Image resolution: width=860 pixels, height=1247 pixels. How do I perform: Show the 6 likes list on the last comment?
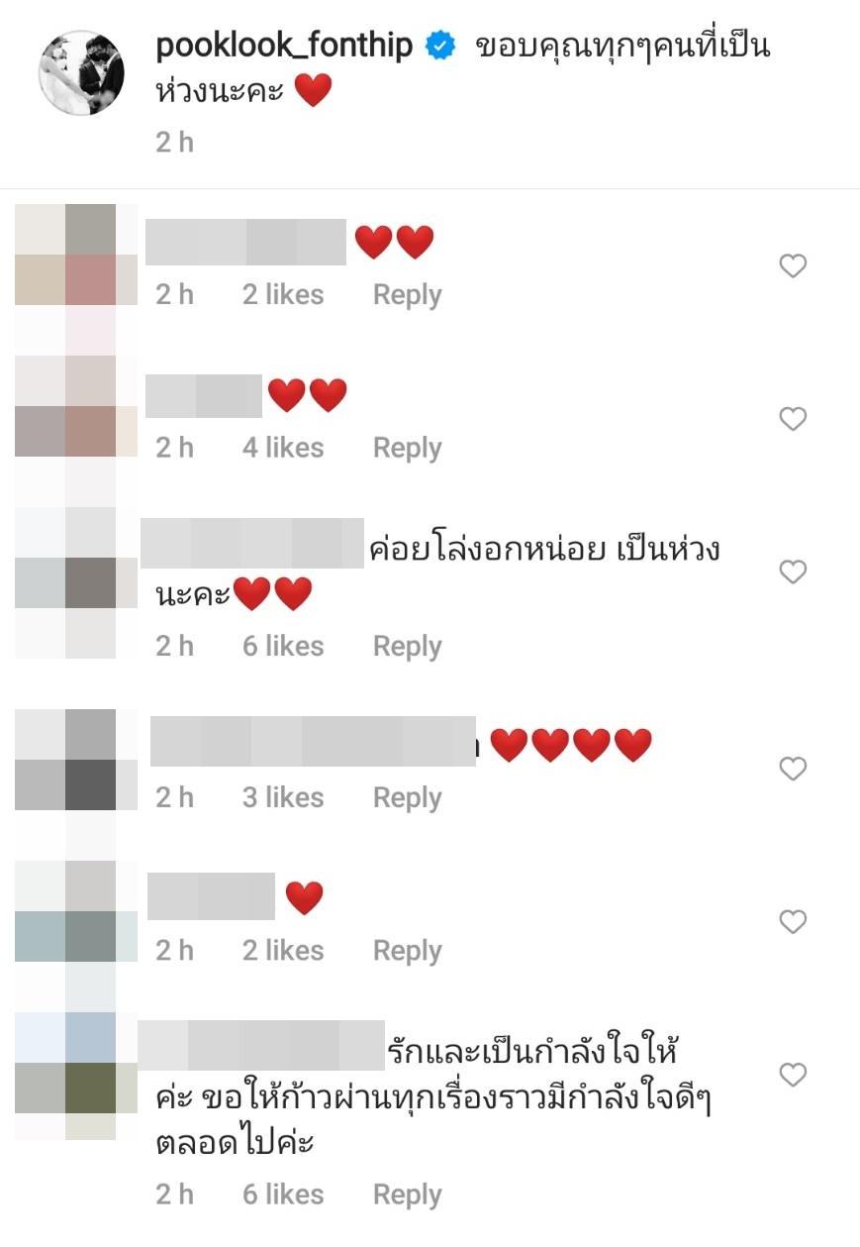click(283, 1195)
